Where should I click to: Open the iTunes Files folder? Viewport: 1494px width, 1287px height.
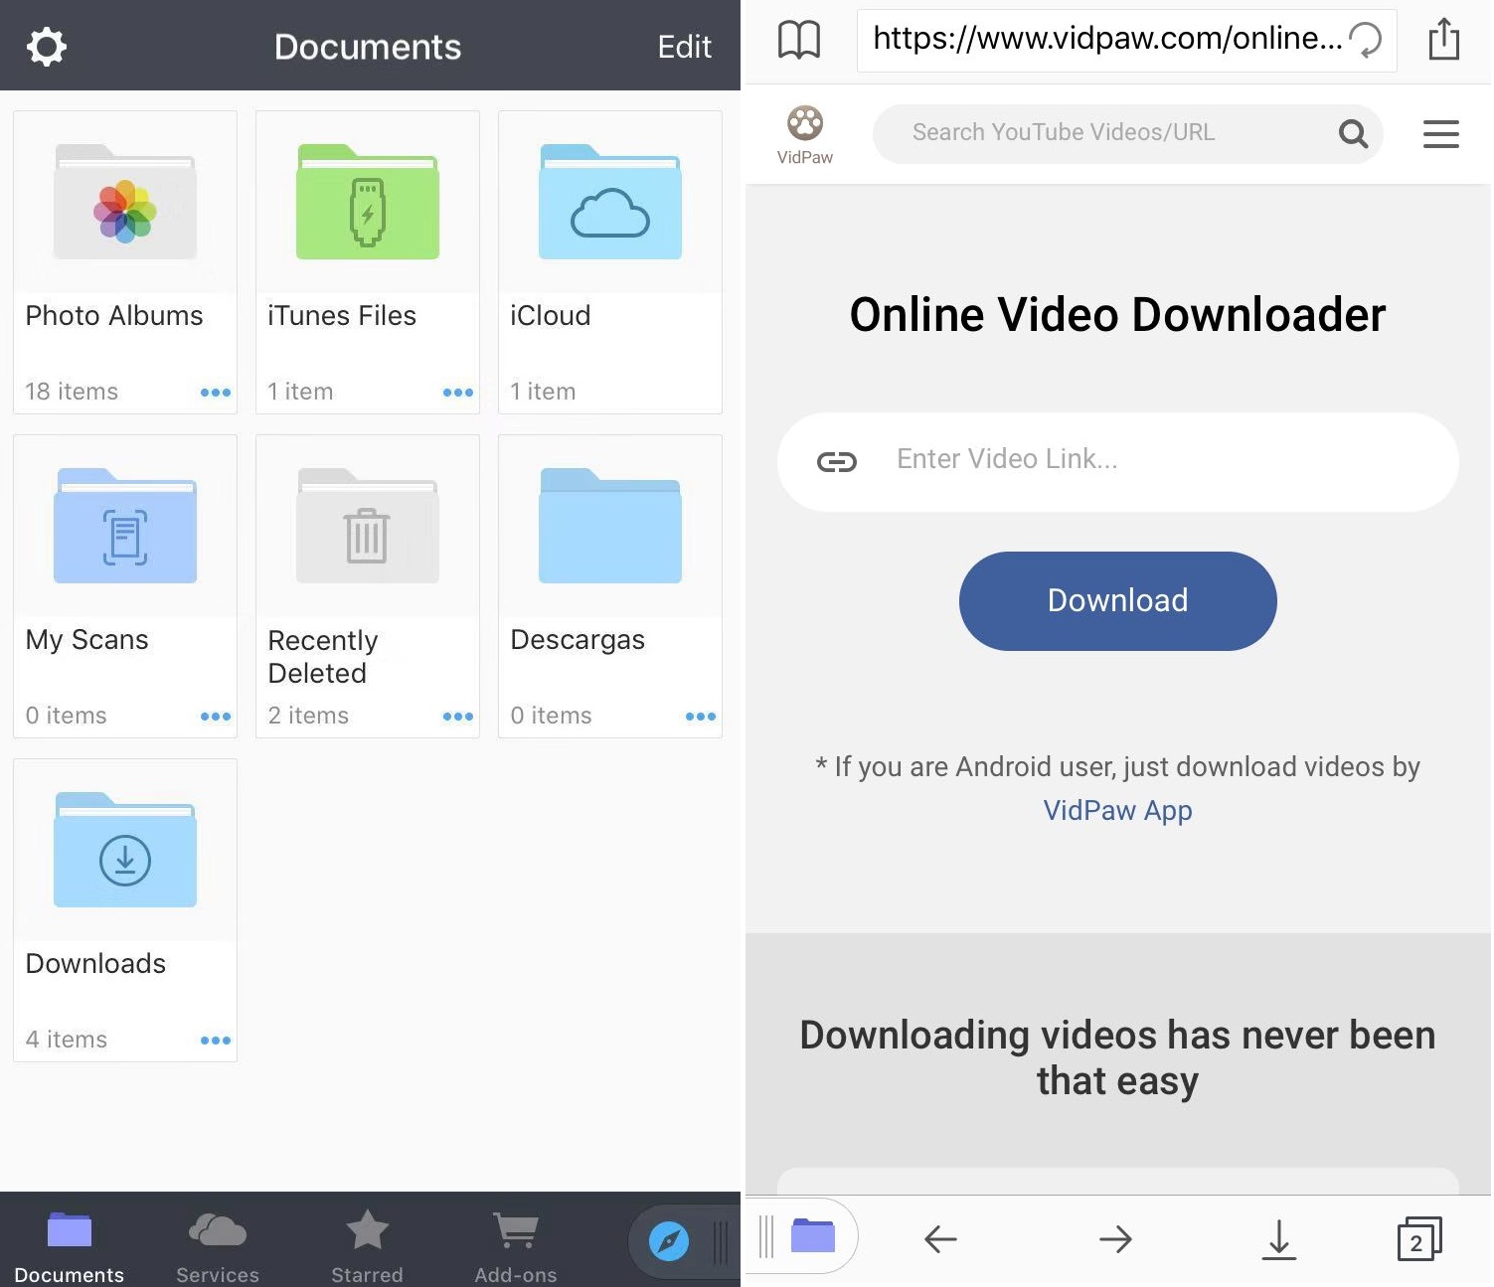(368, 262)
